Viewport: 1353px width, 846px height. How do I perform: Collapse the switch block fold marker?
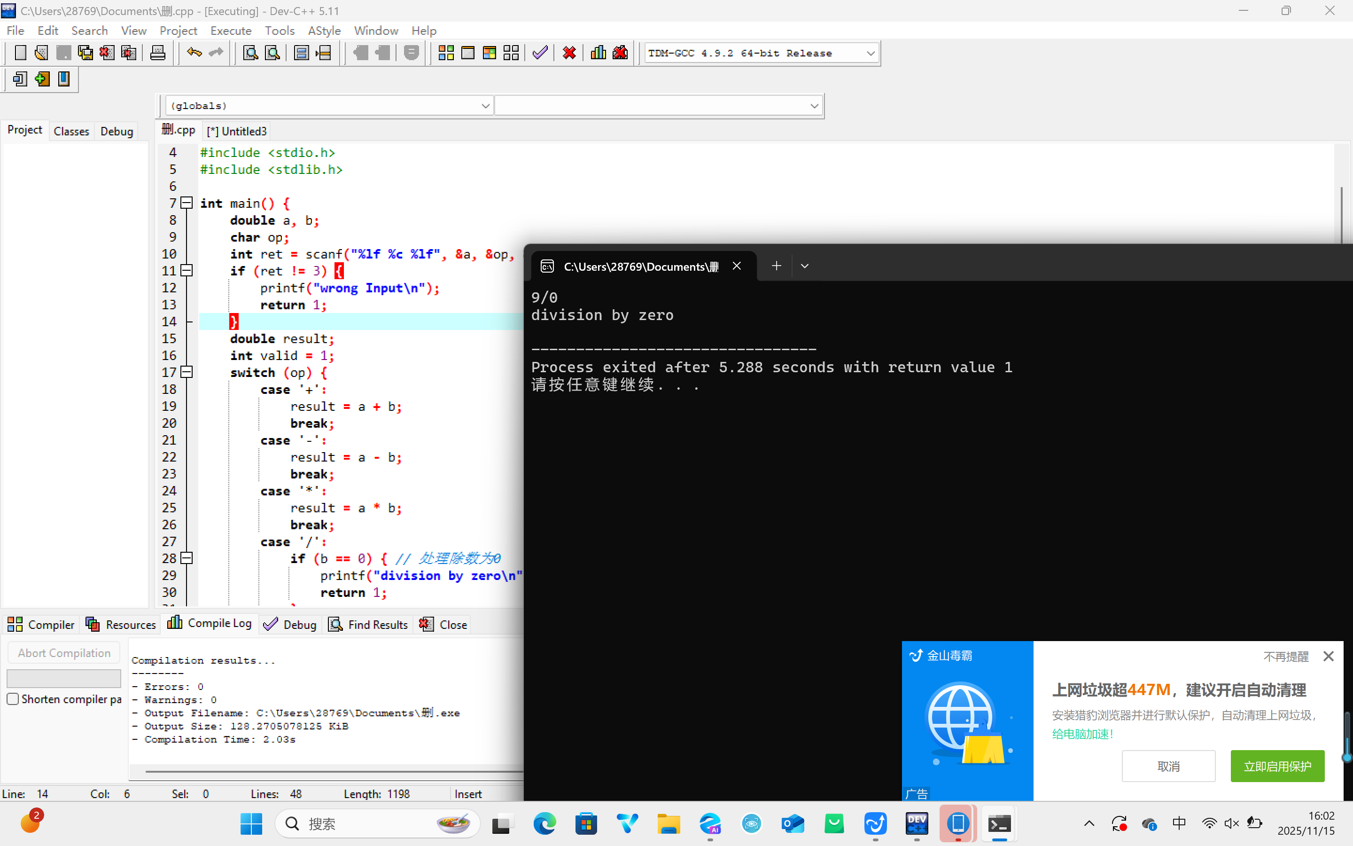point(187,372)
